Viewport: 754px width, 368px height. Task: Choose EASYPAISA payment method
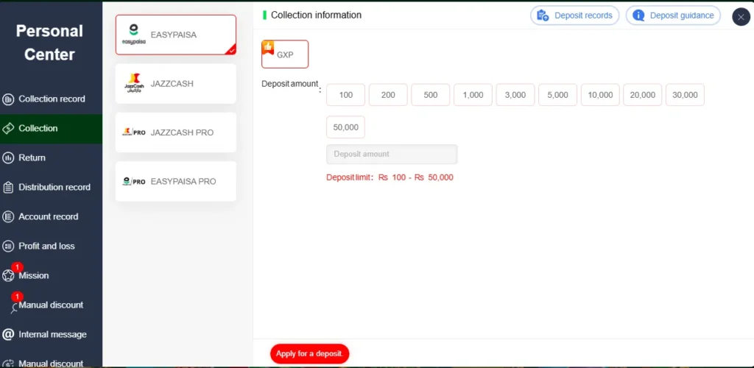tap(176, 35)
